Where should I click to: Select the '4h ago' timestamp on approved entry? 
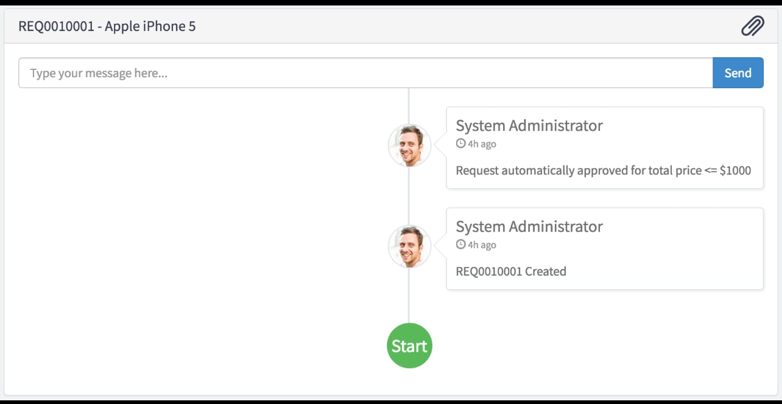point(482,144)
